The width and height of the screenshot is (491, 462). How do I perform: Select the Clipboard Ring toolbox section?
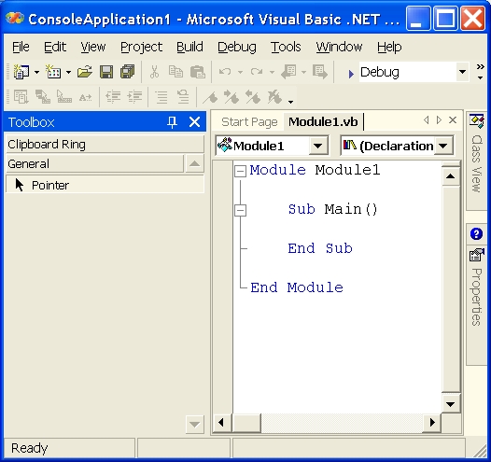pyautogui.click(x=105, y=145)
